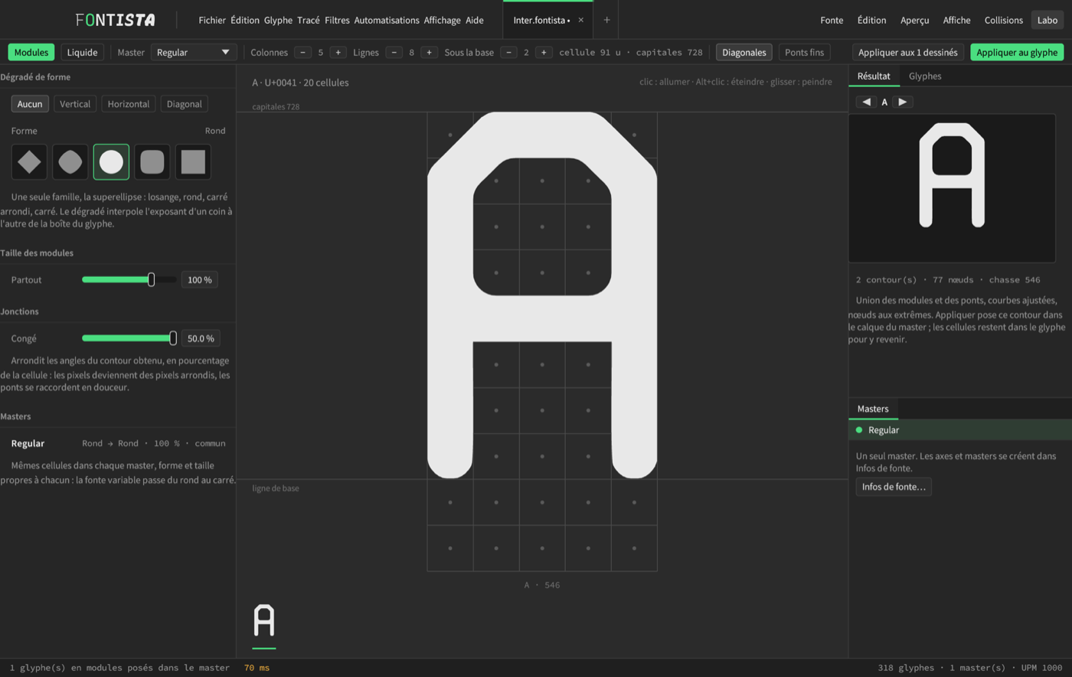Adjust the Partout module size slider
1072x677 pixels.
(x=129, y=280)
